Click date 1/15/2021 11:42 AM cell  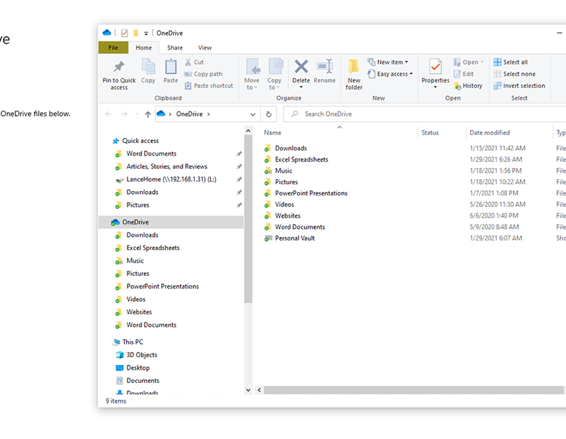(497, 148)
